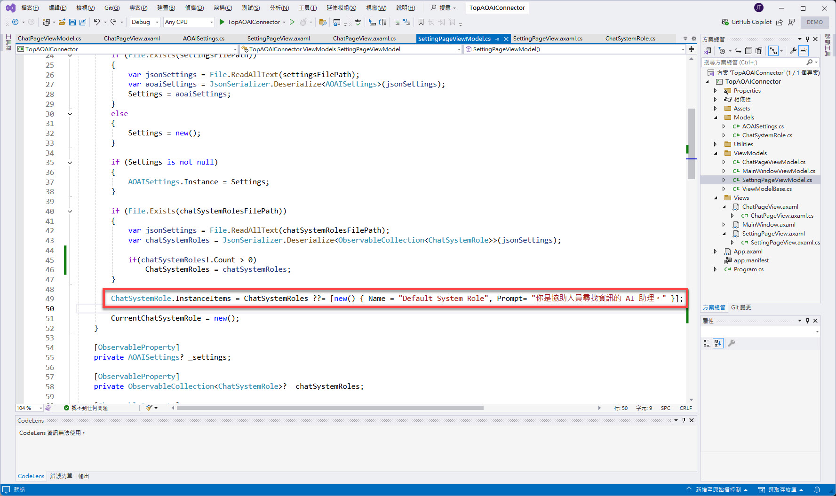Switch to AOAISettings.cs tab
This screenshot has height=496, width=836.
(x=204, y=39)
